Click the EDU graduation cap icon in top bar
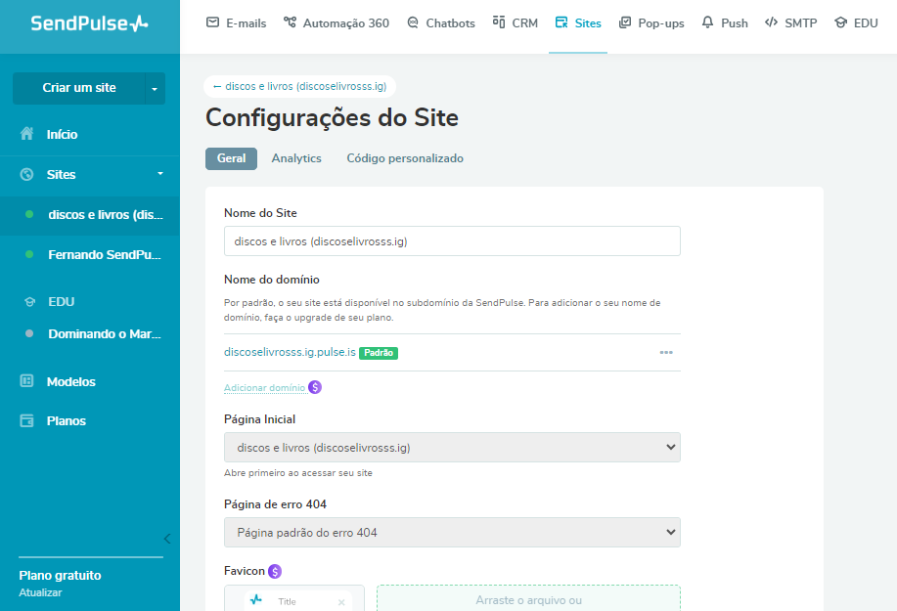The width and height of the screenshot is (897, 611). click(840, 22)
